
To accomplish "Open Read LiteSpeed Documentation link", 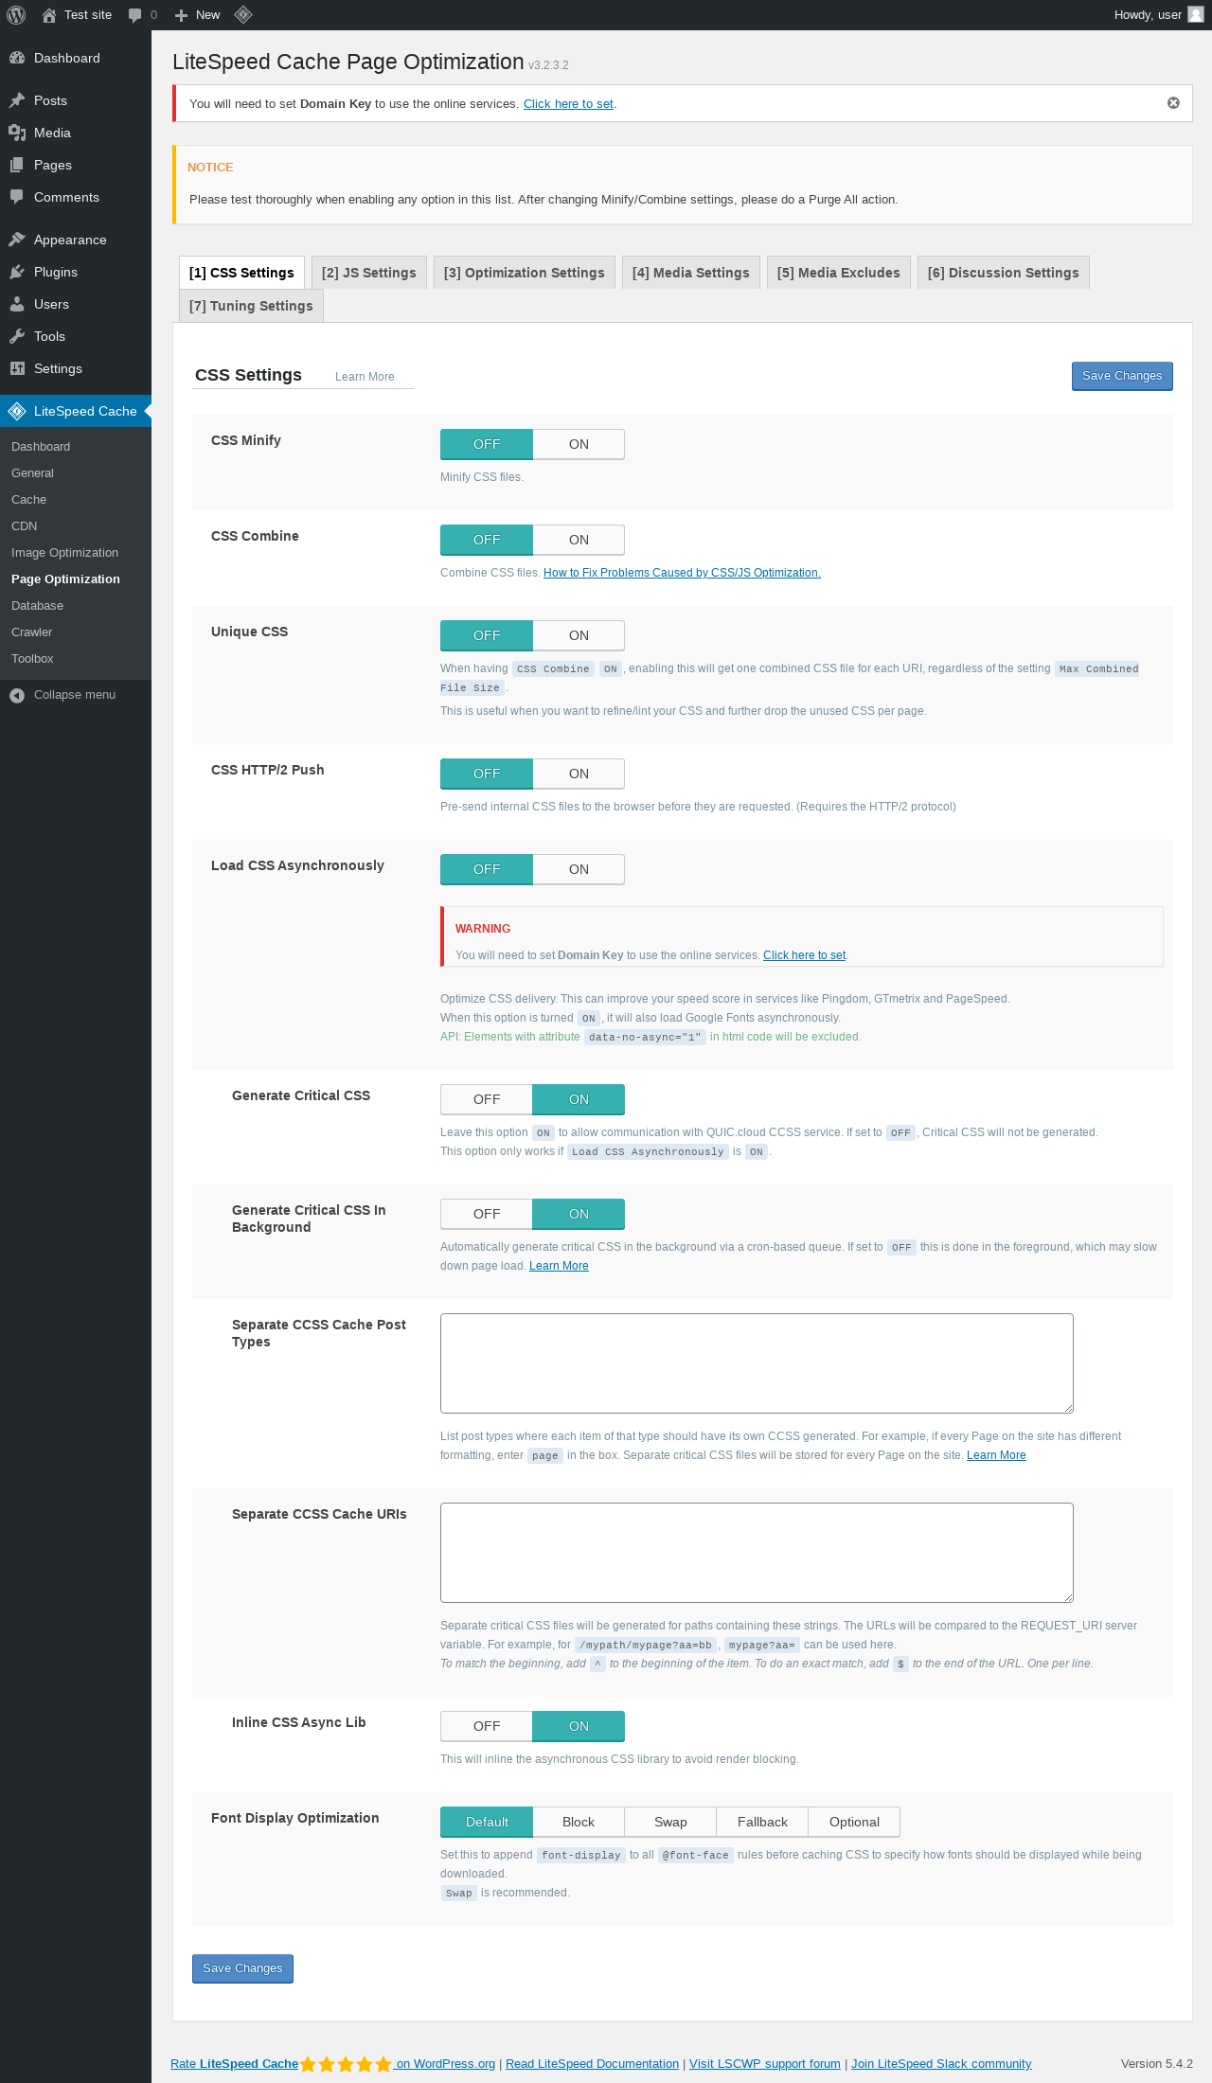I will [592, 2064].
